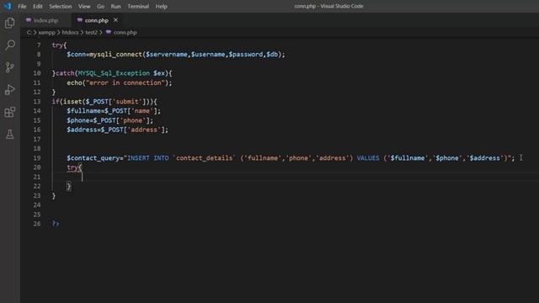This screenshot has height=303, width=539.
Task: Click line number 13 in gutter
Action: coord(37,101)
